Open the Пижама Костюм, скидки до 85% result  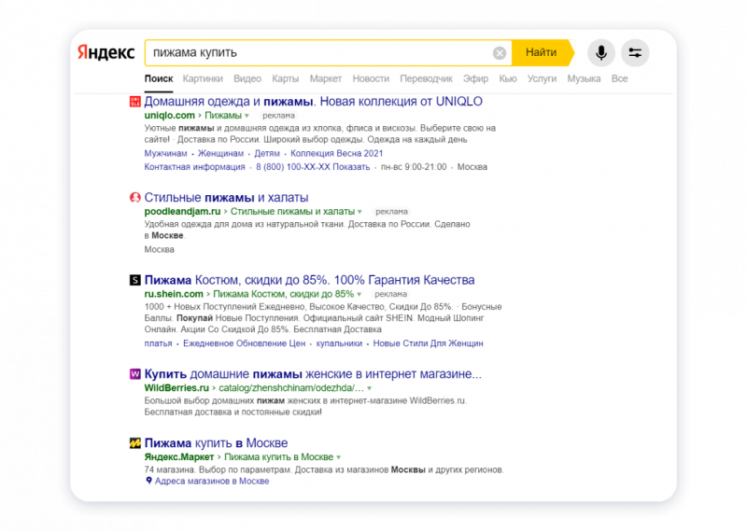(310, 280)
